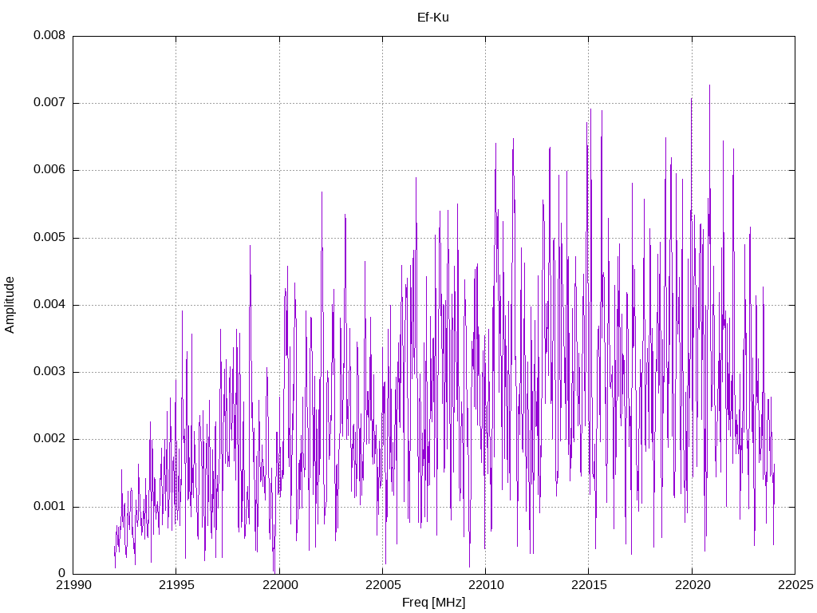Screen dimensions: 817x613
Task: Click the 22010 x-axis tick label
Action: click(486, 585)
